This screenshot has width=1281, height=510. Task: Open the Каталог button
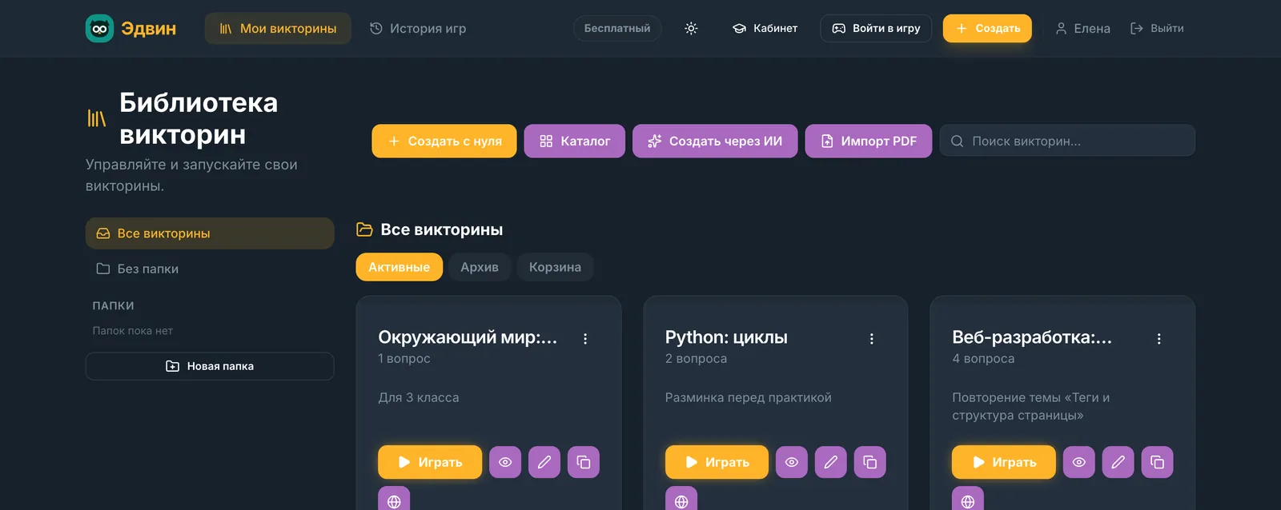575,141
